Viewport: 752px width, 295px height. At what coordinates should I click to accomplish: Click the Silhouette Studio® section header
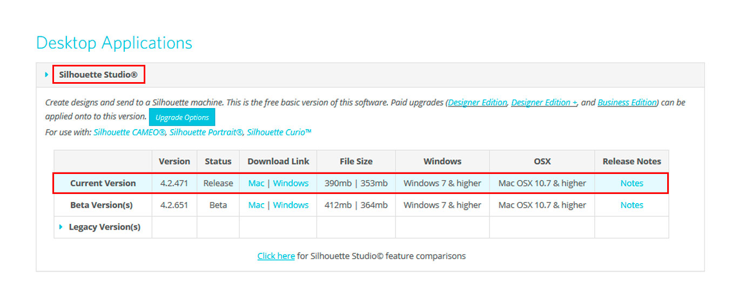pyautogui.click(x=98, y=75)
